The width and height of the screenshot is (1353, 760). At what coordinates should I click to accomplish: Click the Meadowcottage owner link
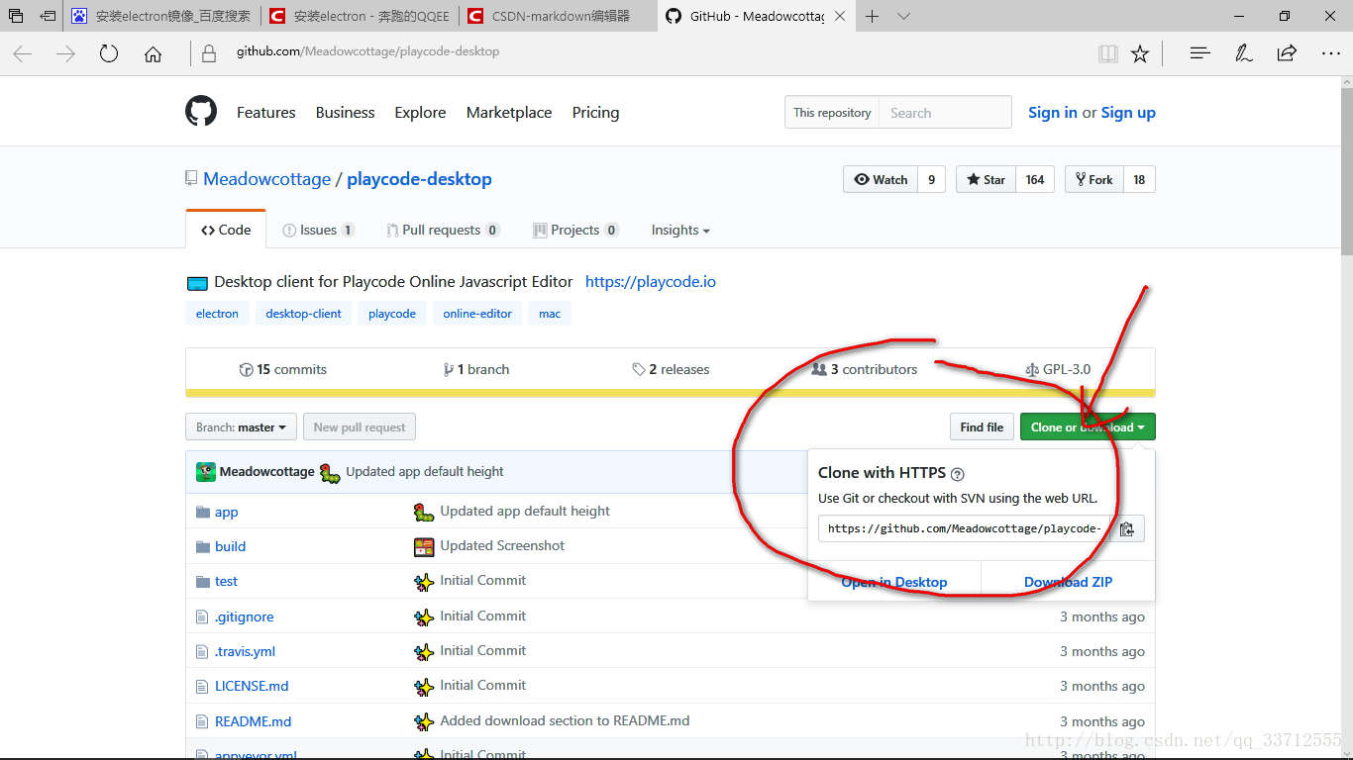pyautogui.click(x=267, y=179)
